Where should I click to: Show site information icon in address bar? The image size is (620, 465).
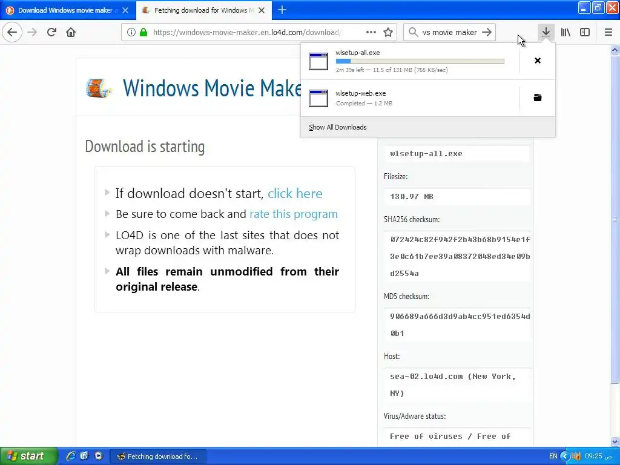click(131, 32)
